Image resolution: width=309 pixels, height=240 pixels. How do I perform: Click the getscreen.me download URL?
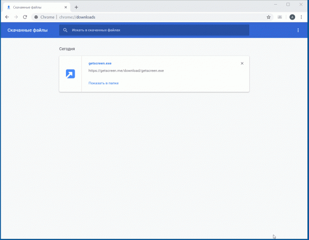(x=126, y=70)
